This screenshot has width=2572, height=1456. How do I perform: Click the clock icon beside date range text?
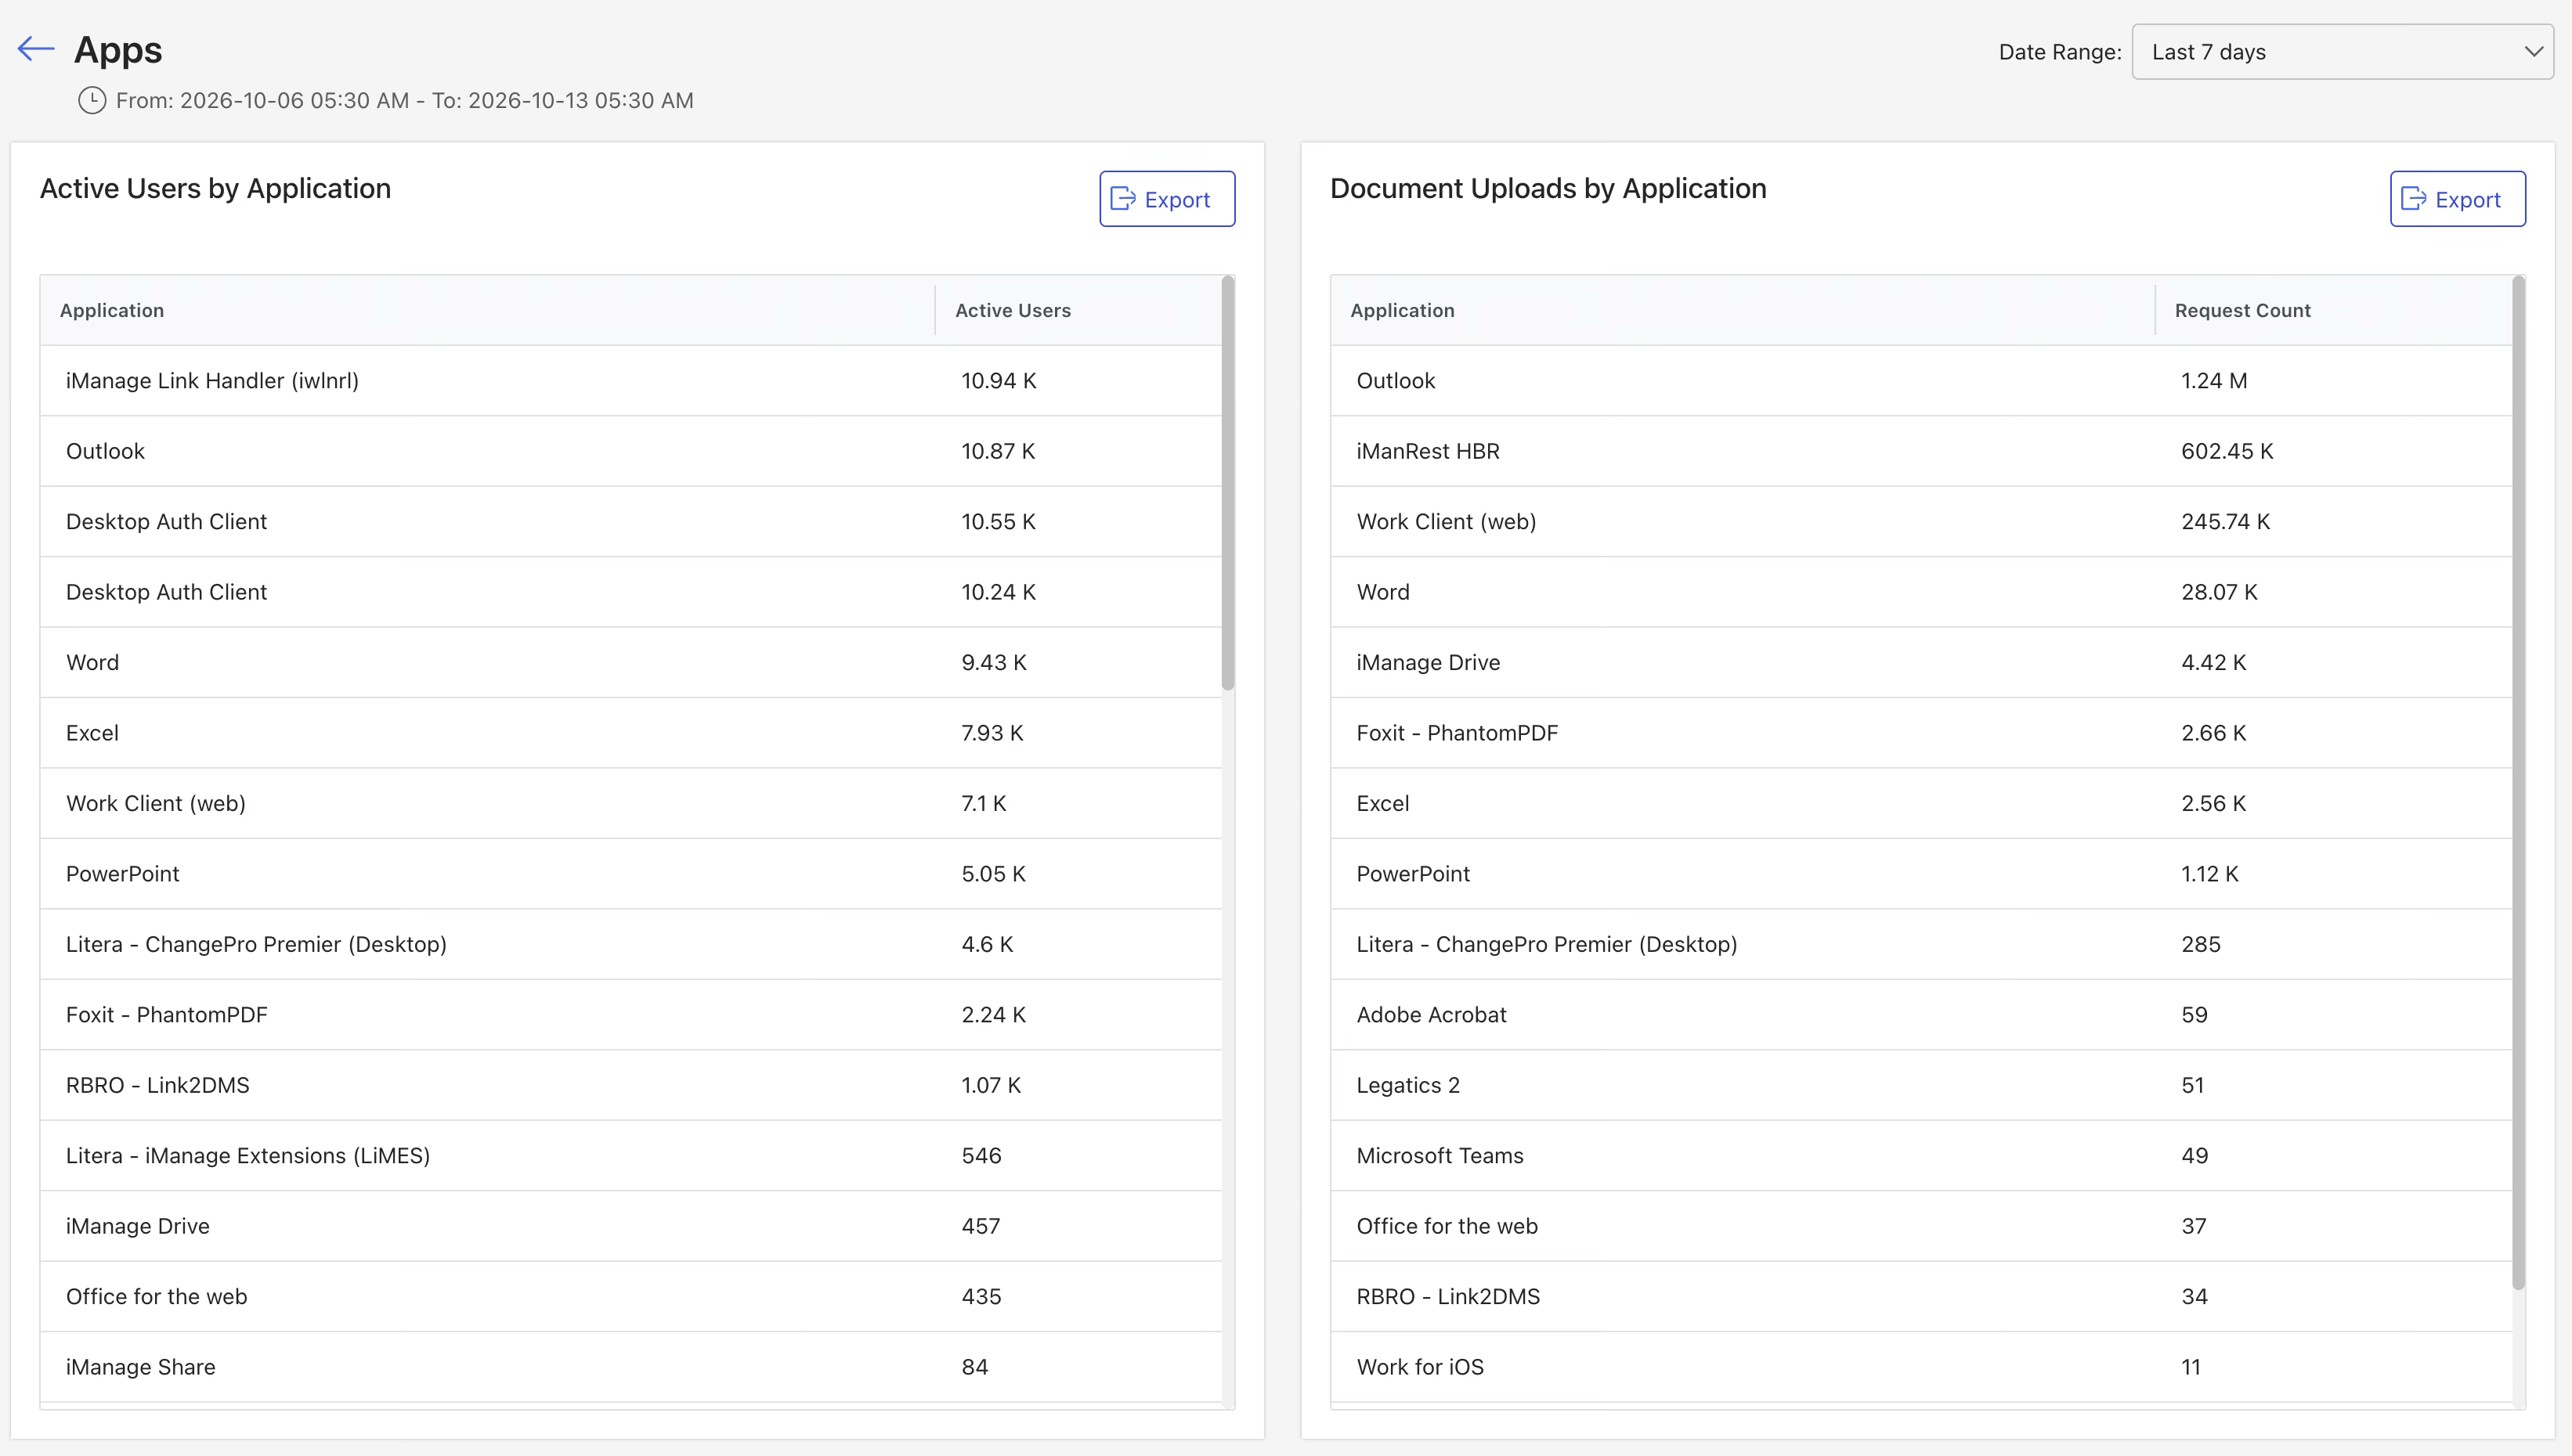click(92, 100)
